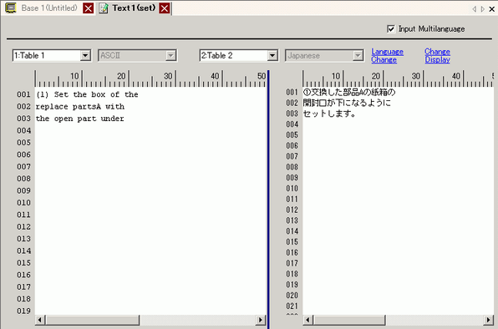
Task: Toggle Input Multilanguage checkbox
Action: 391,29
